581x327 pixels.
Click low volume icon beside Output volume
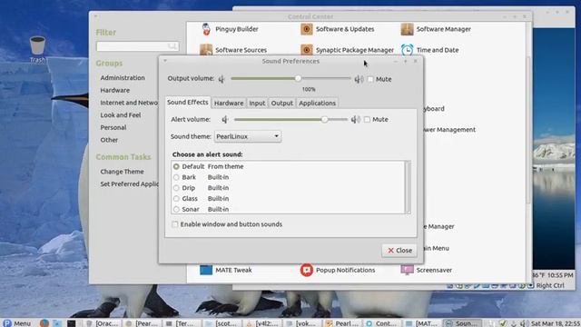tap(222, 79)
